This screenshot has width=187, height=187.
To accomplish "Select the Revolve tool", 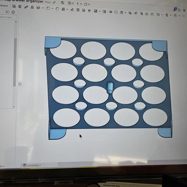I will [x=20, y=7].
